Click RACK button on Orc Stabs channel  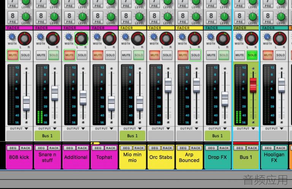(167, 148)
